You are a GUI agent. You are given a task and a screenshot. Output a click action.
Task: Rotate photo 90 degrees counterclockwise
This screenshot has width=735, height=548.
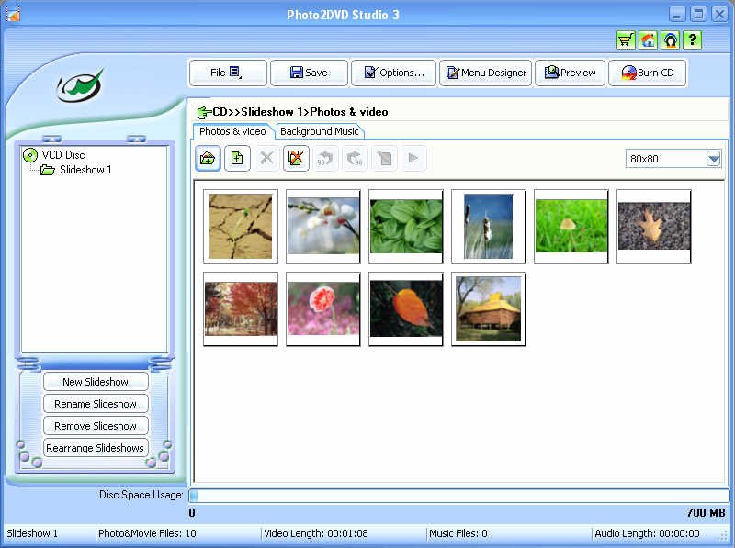pyautogui.click(x=325, y=158)
